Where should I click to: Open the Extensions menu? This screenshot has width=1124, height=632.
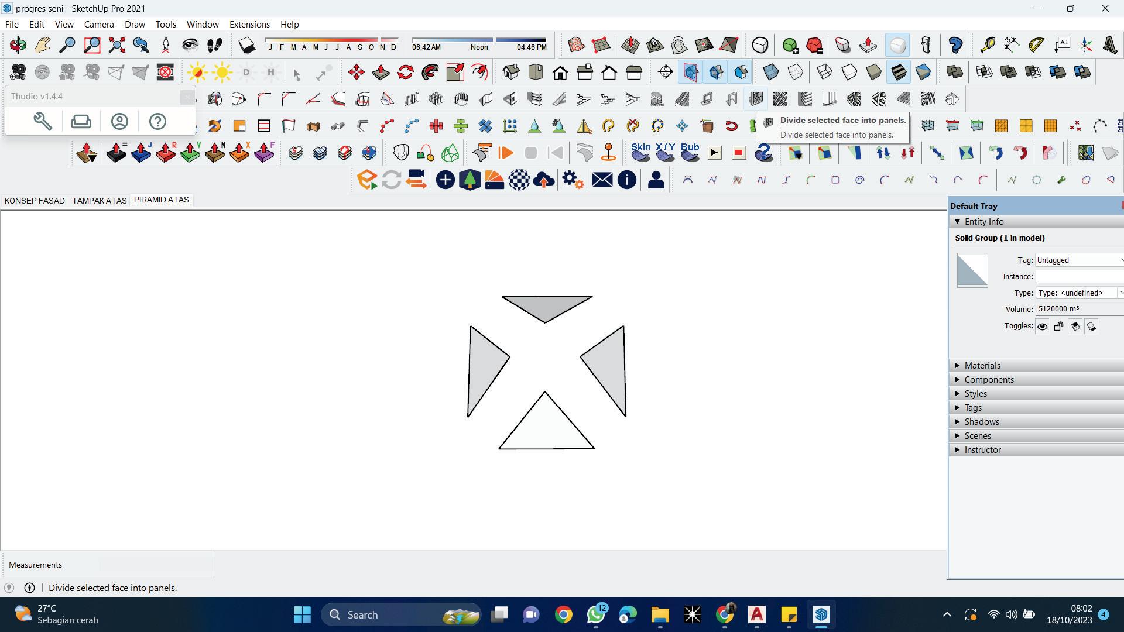tap(249, 25)
